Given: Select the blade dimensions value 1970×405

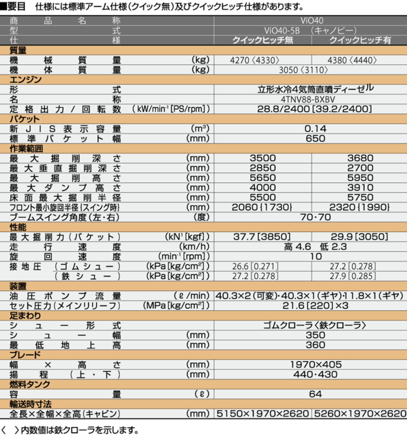Looking at the screenshot, I should pyautogui.click(x=315, y=365).
